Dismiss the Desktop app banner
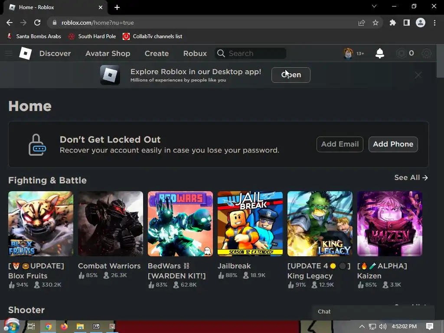The width and height of the screenshot is (444, 333). [x=418, y=75]
